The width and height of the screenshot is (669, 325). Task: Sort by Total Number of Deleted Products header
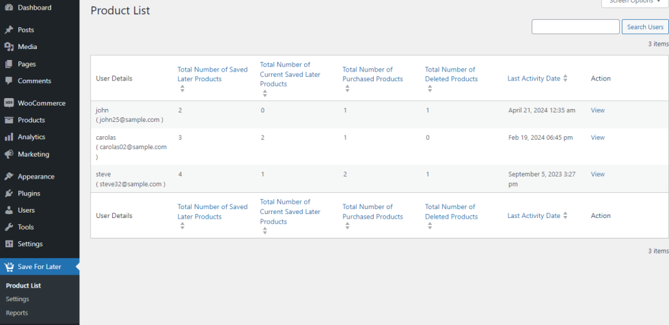point(451,74)
